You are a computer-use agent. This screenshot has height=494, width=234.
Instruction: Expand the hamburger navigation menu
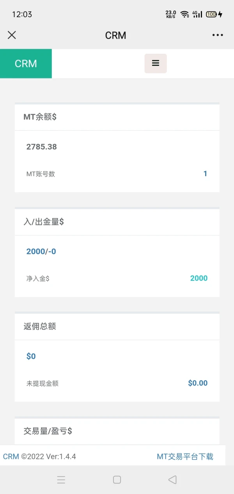click(156, 63)
